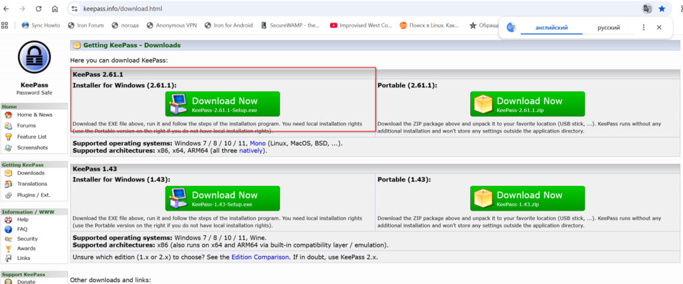This screenshot has width=683, height=284.
Task: Reload the page with the refresh icon
Action: point(38,9)
